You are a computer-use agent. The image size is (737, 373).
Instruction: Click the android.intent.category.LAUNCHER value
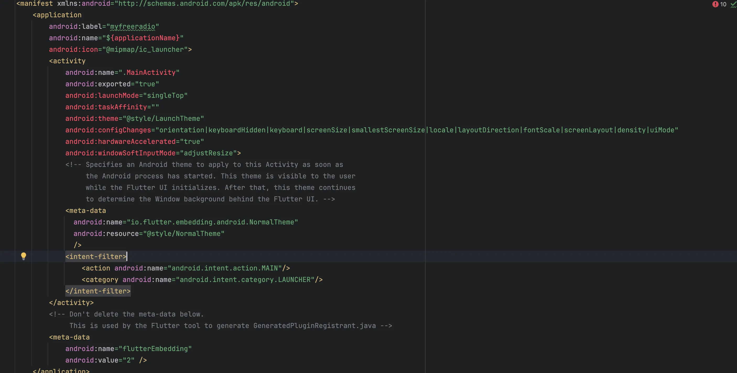point(245,280)
